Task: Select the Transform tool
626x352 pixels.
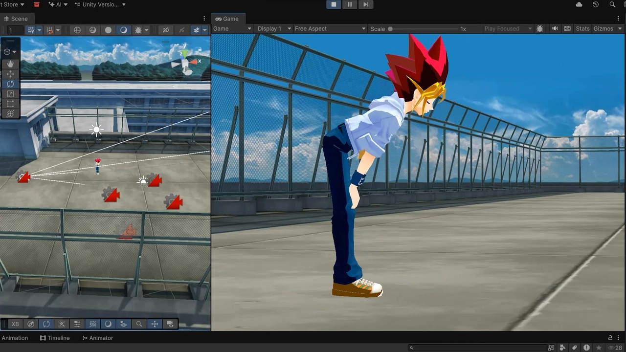Action: (10, 113)
